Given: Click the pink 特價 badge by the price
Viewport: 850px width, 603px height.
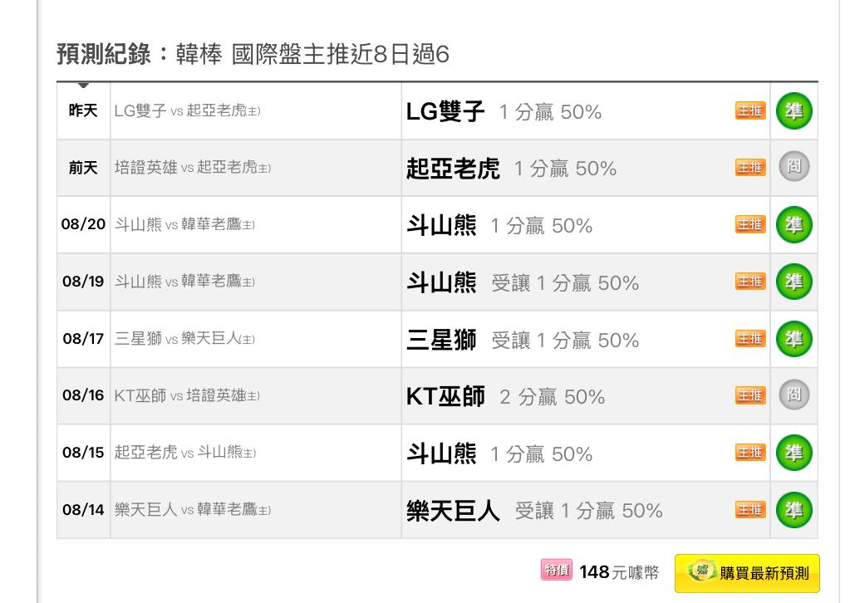Looking at the screenshot, I should (556, 570).
